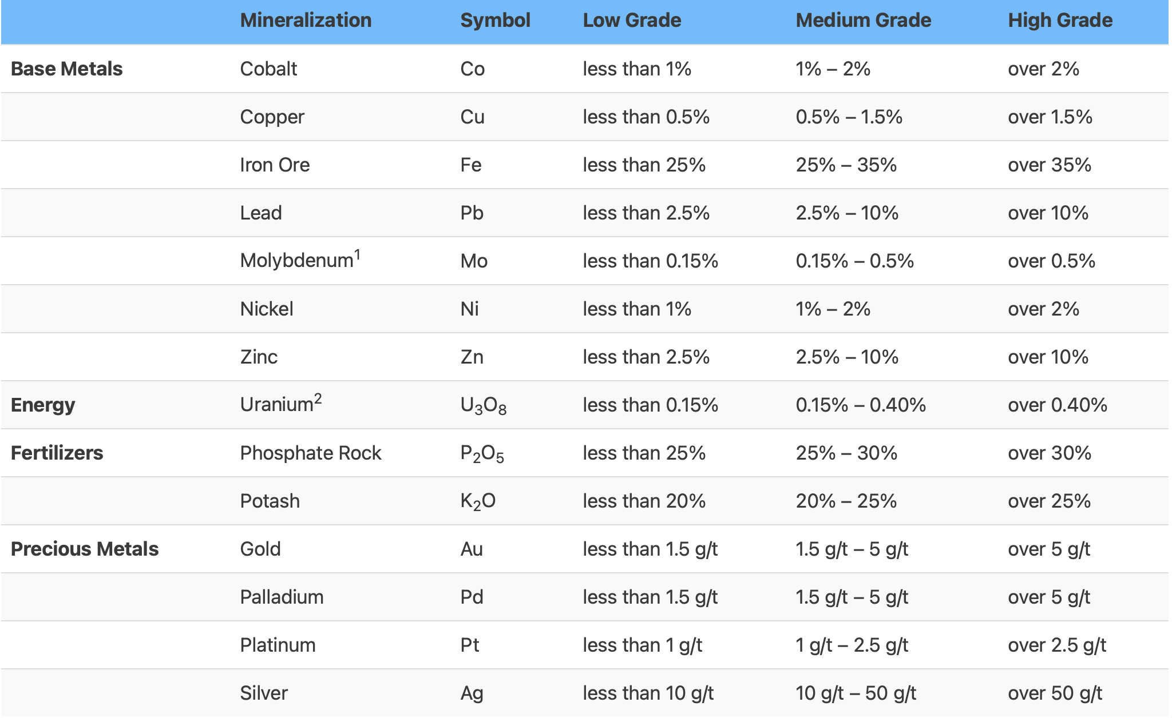Image resolution: width=1172 pixels, height=718 pixels.
Task: Open footnote 2 beside Uranium
Action: pos(318,398)
